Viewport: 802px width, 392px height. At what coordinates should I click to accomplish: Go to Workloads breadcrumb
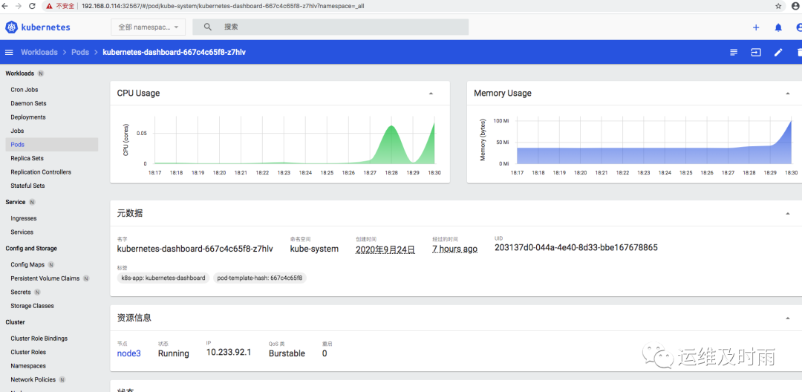(39, 52)
